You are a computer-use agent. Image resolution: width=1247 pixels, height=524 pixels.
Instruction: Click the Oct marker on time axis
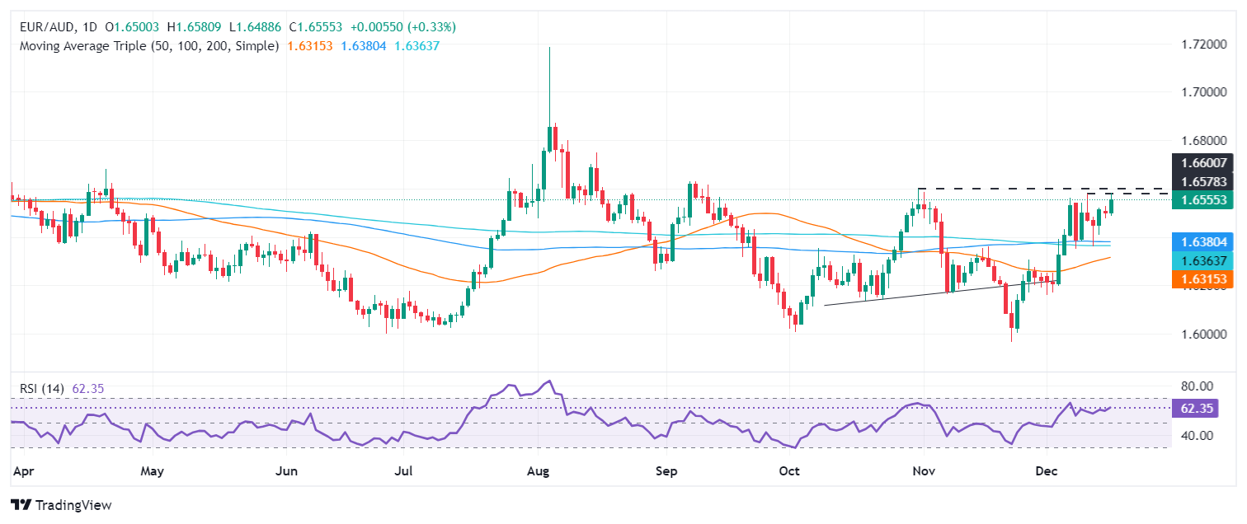click(790, 472)
